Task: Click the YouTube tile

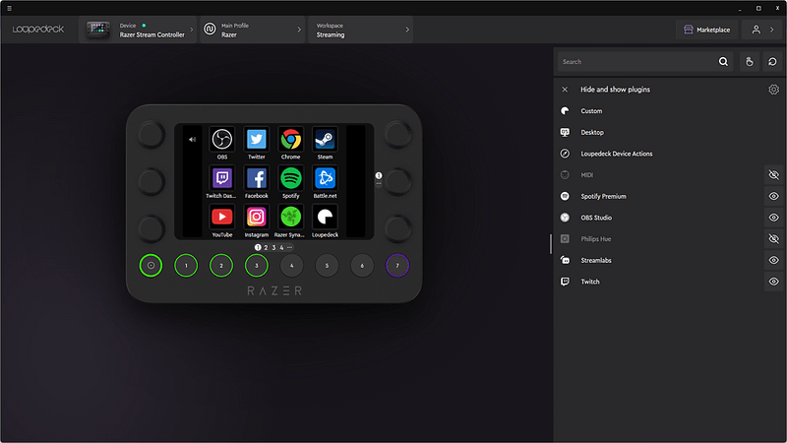Action: coord(222,217)
